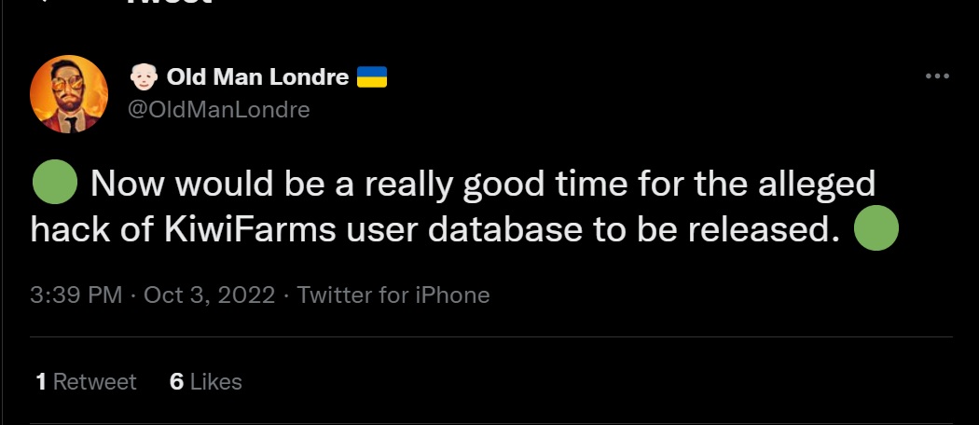Click the Ukraine flag emoji after the name
Viewport: 979px width, 425px height.
point(372,76)
